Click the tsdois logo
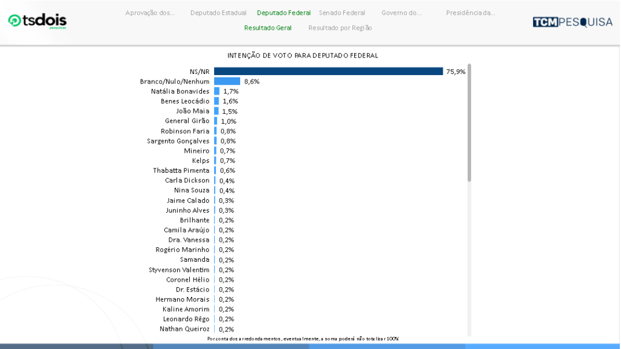 pos(37,21)
